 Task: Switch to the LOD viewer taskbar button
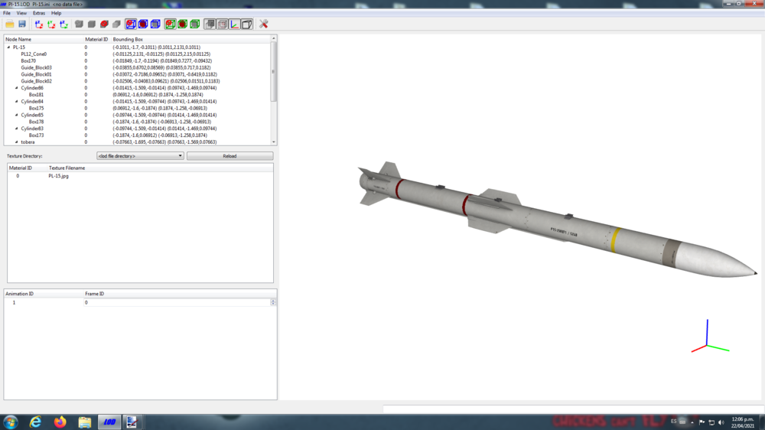point(109,422)
